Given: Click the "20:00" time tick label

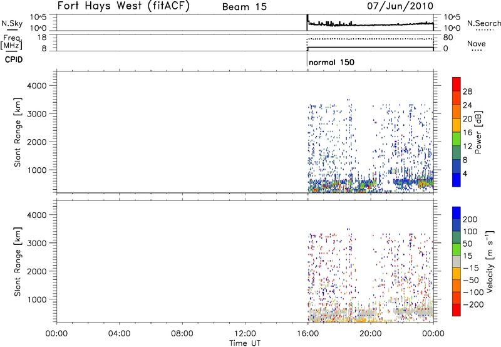Looking at the screenshot, I should (371, 334).
